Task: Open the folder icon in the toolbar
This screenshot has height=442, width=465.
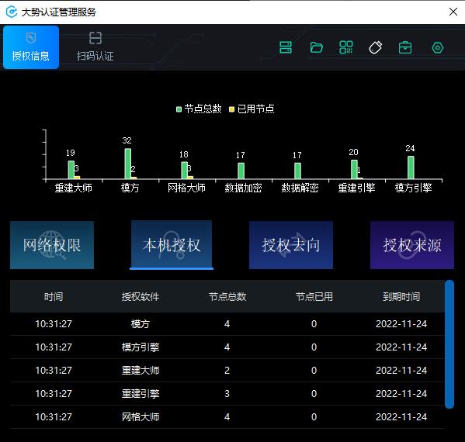Action: click(x=317, y=47)
